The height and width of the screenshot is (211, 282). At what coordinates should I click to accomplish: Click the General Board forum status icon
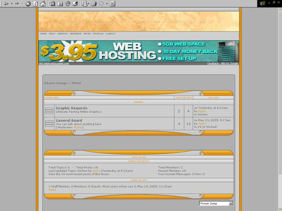coord(49,123)
